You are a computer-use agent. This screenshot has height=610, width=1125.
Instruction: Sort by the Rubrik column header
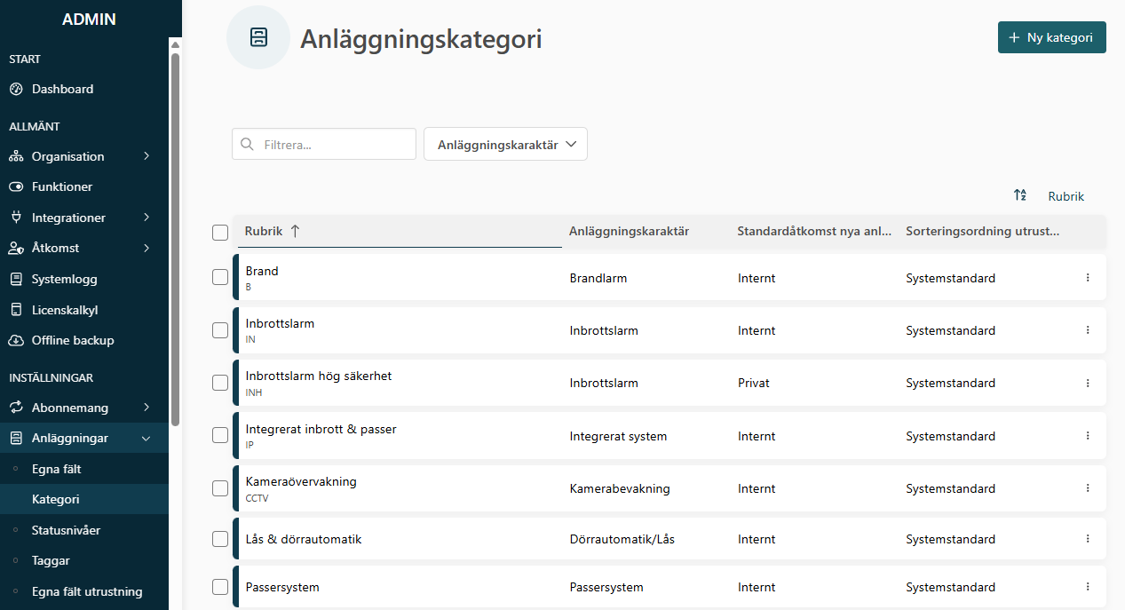click(x=265, y=231)
